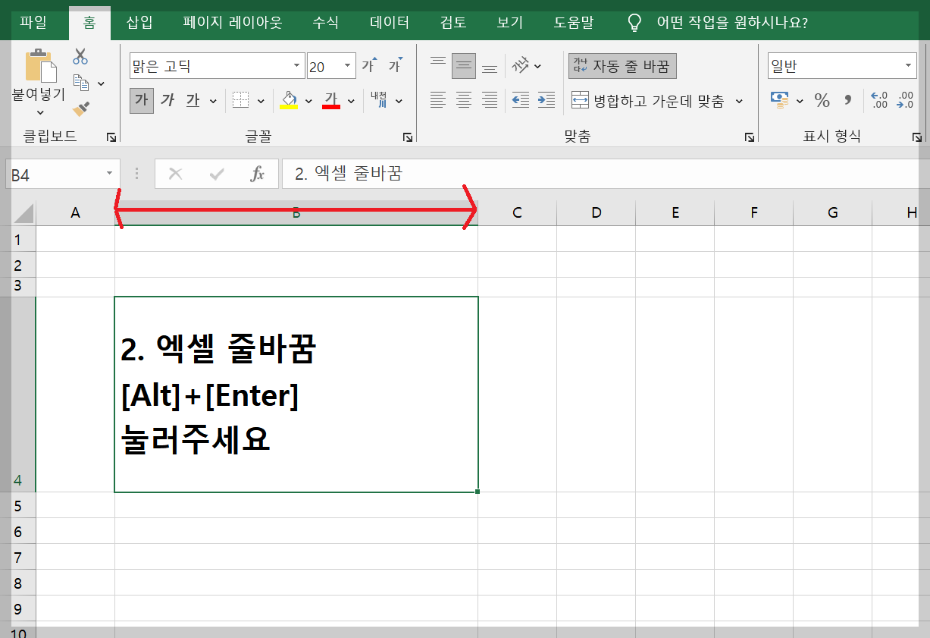Select the italic formatting icon
The height and width of the screenshot is (638, 930).
[x=168, y=99]
